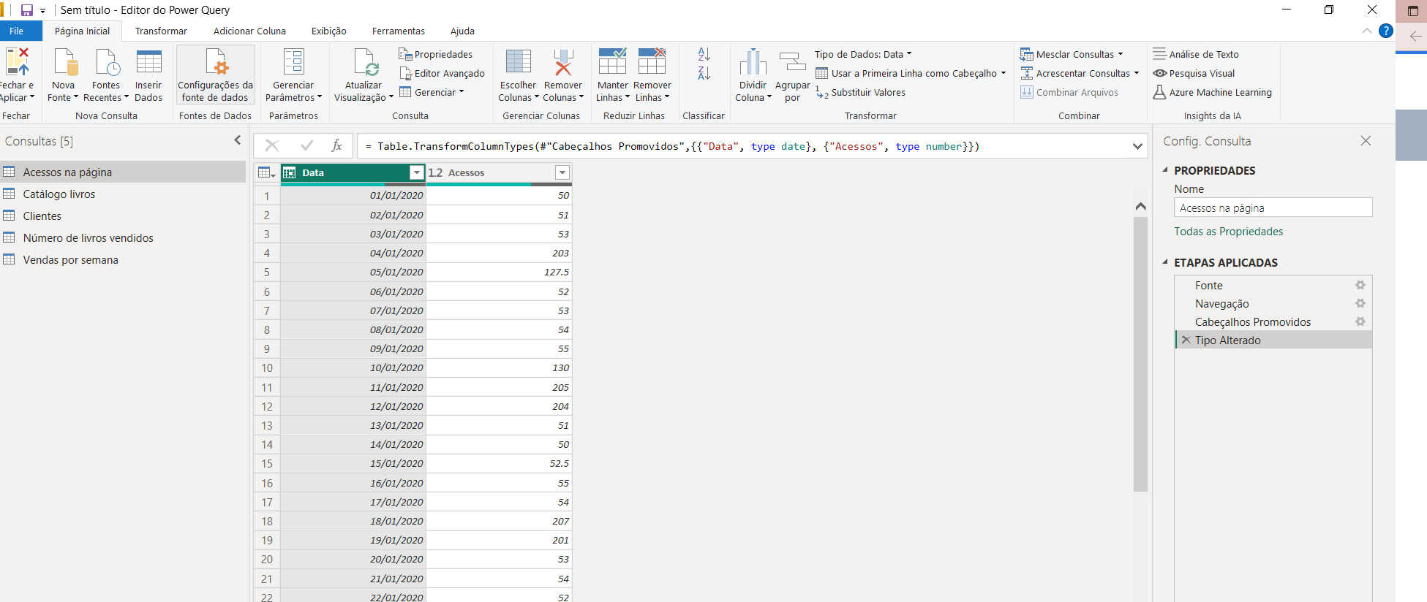Open Acessos column filter dropdown

(562, 172)
